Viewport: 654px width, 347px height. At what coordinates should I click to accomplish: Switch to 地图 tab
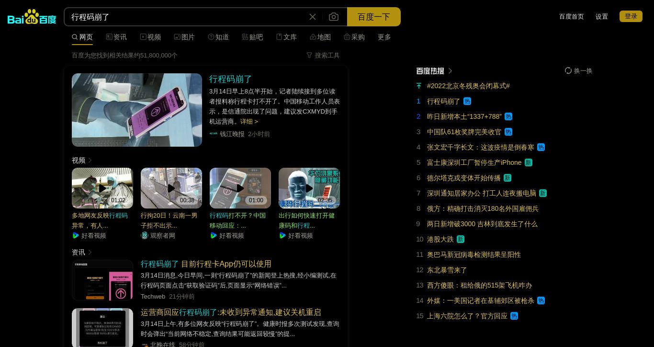point(320,37)
